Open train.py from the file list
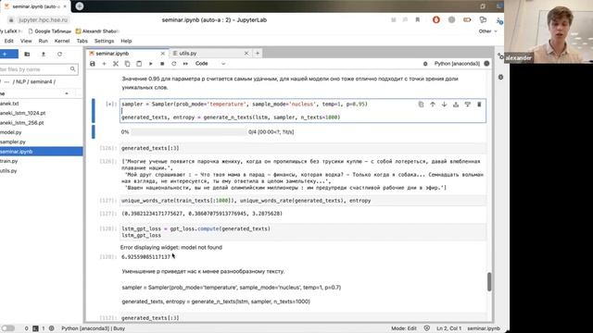Screen dimensions: 593x333 click(41, 161)
